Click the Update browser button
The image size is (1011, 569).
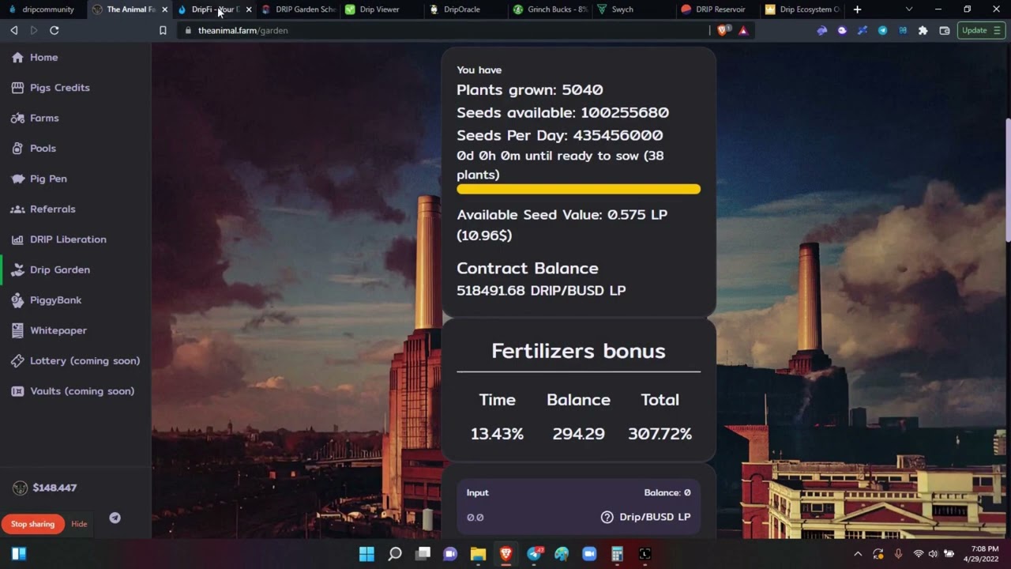coord(981,30)
